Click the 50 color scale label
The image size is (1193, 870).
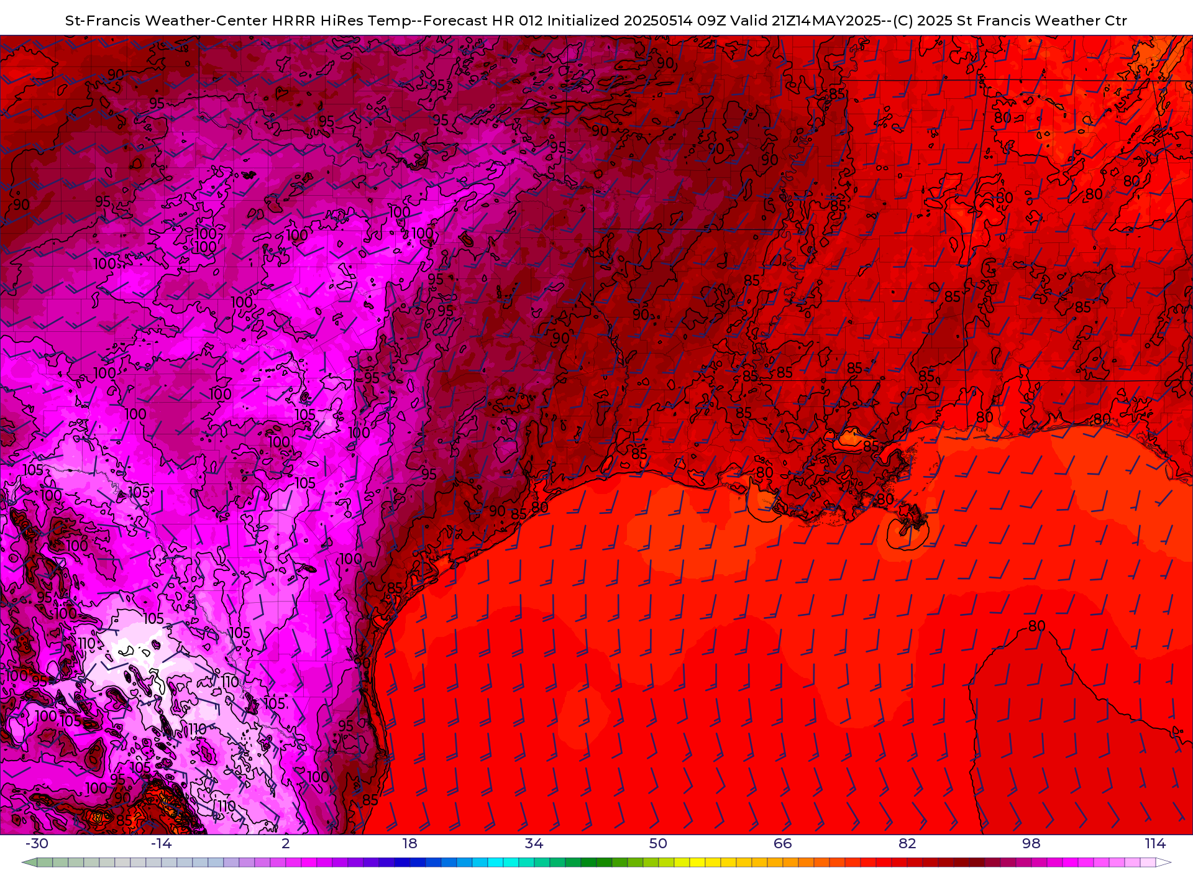pyautogui.click(x=659, y=843)
